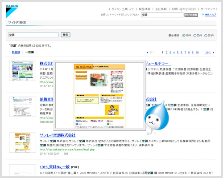This screenshot has height=178, width=223.
Task: Open first result thumbnail image
Action: [x=22, y=71]
